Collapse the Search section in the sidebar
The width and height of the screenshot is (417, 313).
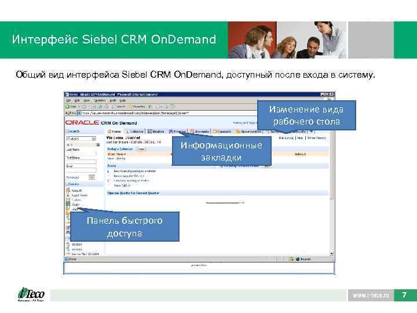click(67, 131)
